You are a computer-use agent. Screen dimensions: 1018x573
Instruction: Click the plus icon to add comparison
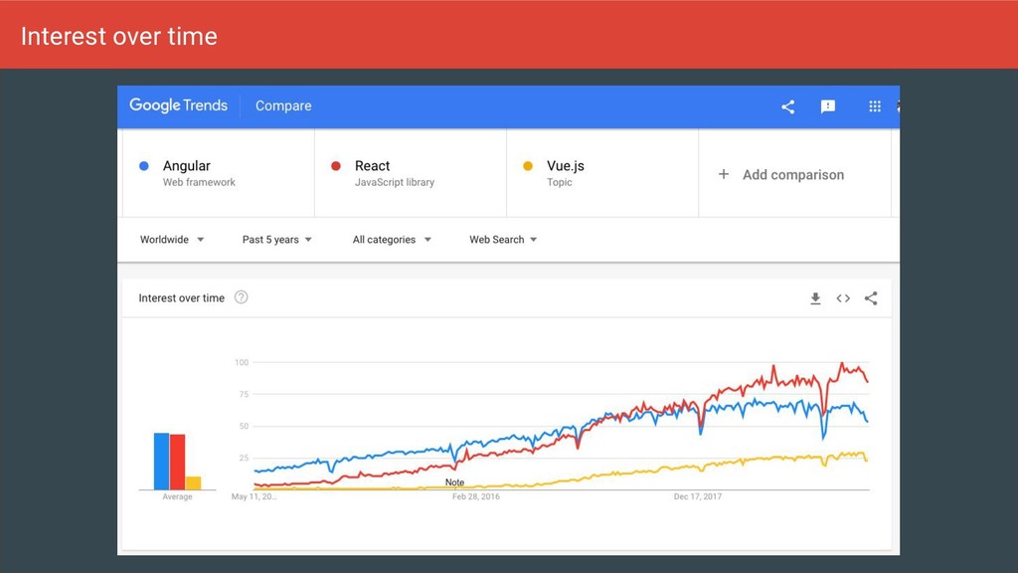click(x=724, y=174)
